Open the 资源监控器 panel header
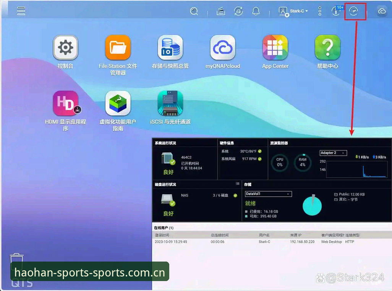392x291 pixels. (279, 143)
